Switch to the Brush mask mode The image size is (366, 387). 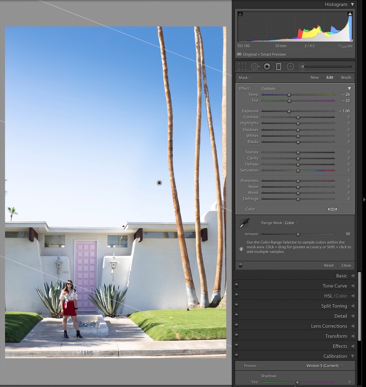[x=346, y=77]
